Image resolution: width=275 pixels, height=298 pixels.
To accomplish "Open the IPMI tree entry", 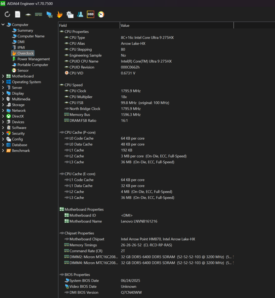I will coord(21,48).
